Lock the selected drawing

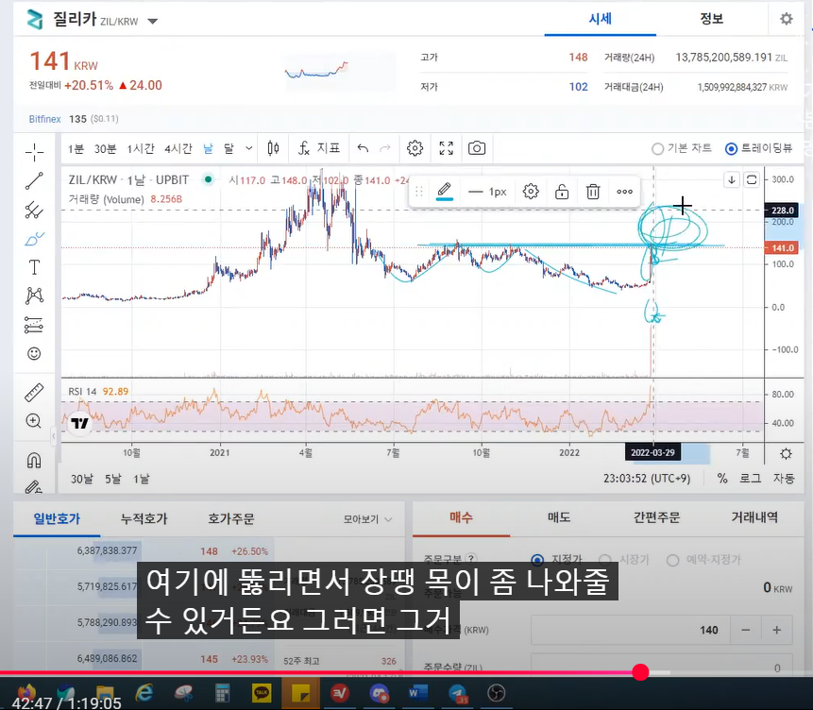point(562,192)
